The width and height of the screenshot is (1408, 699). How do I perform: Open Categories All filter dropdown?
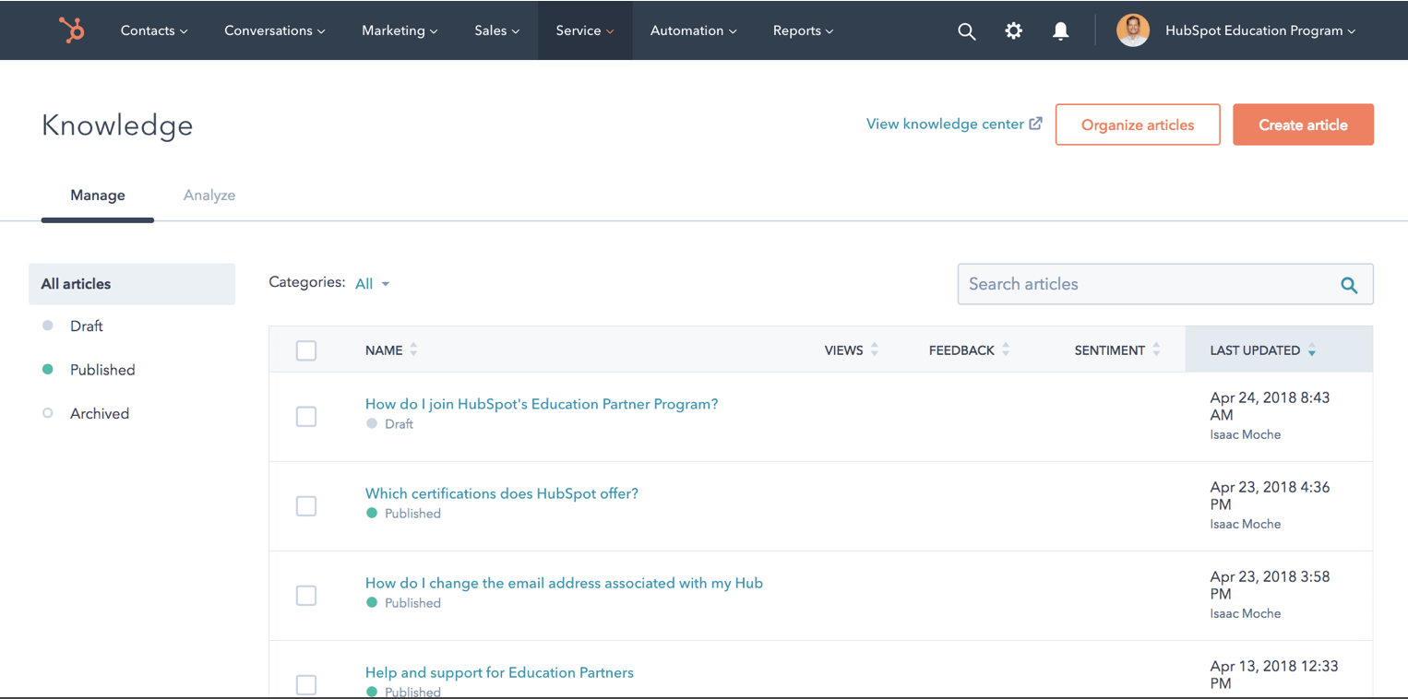[373, 284]
